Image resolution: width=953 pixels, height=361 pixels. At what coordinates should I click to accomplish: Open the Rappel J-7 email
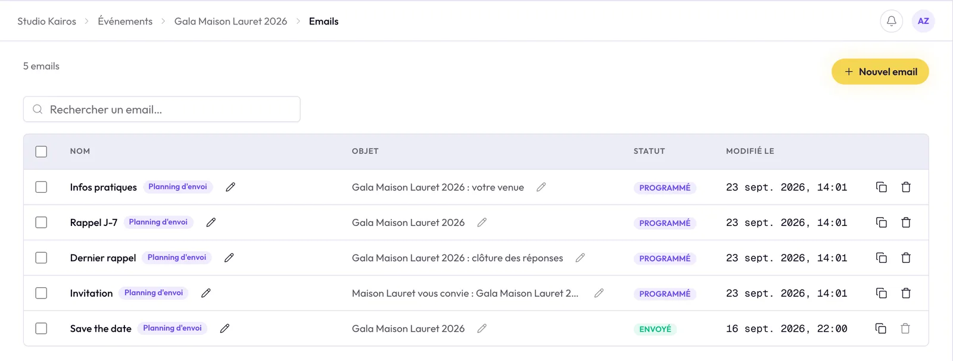pyautogui.click(x=94, y=222)
